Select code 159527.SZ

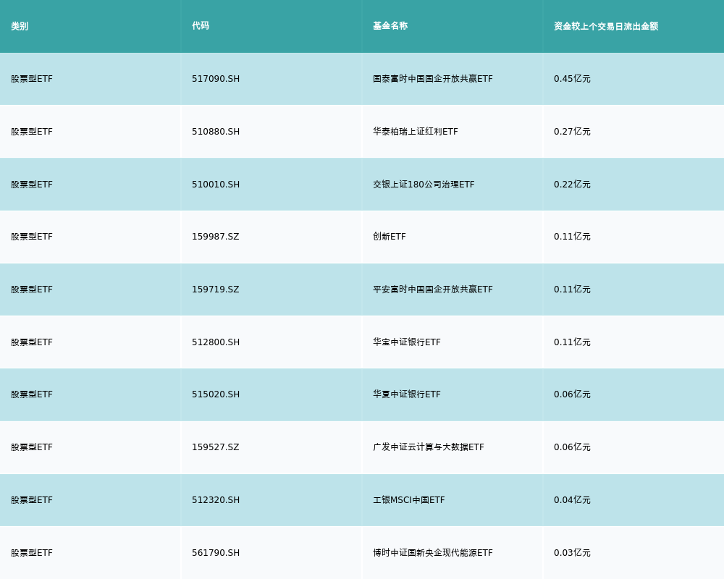point(216,447)
